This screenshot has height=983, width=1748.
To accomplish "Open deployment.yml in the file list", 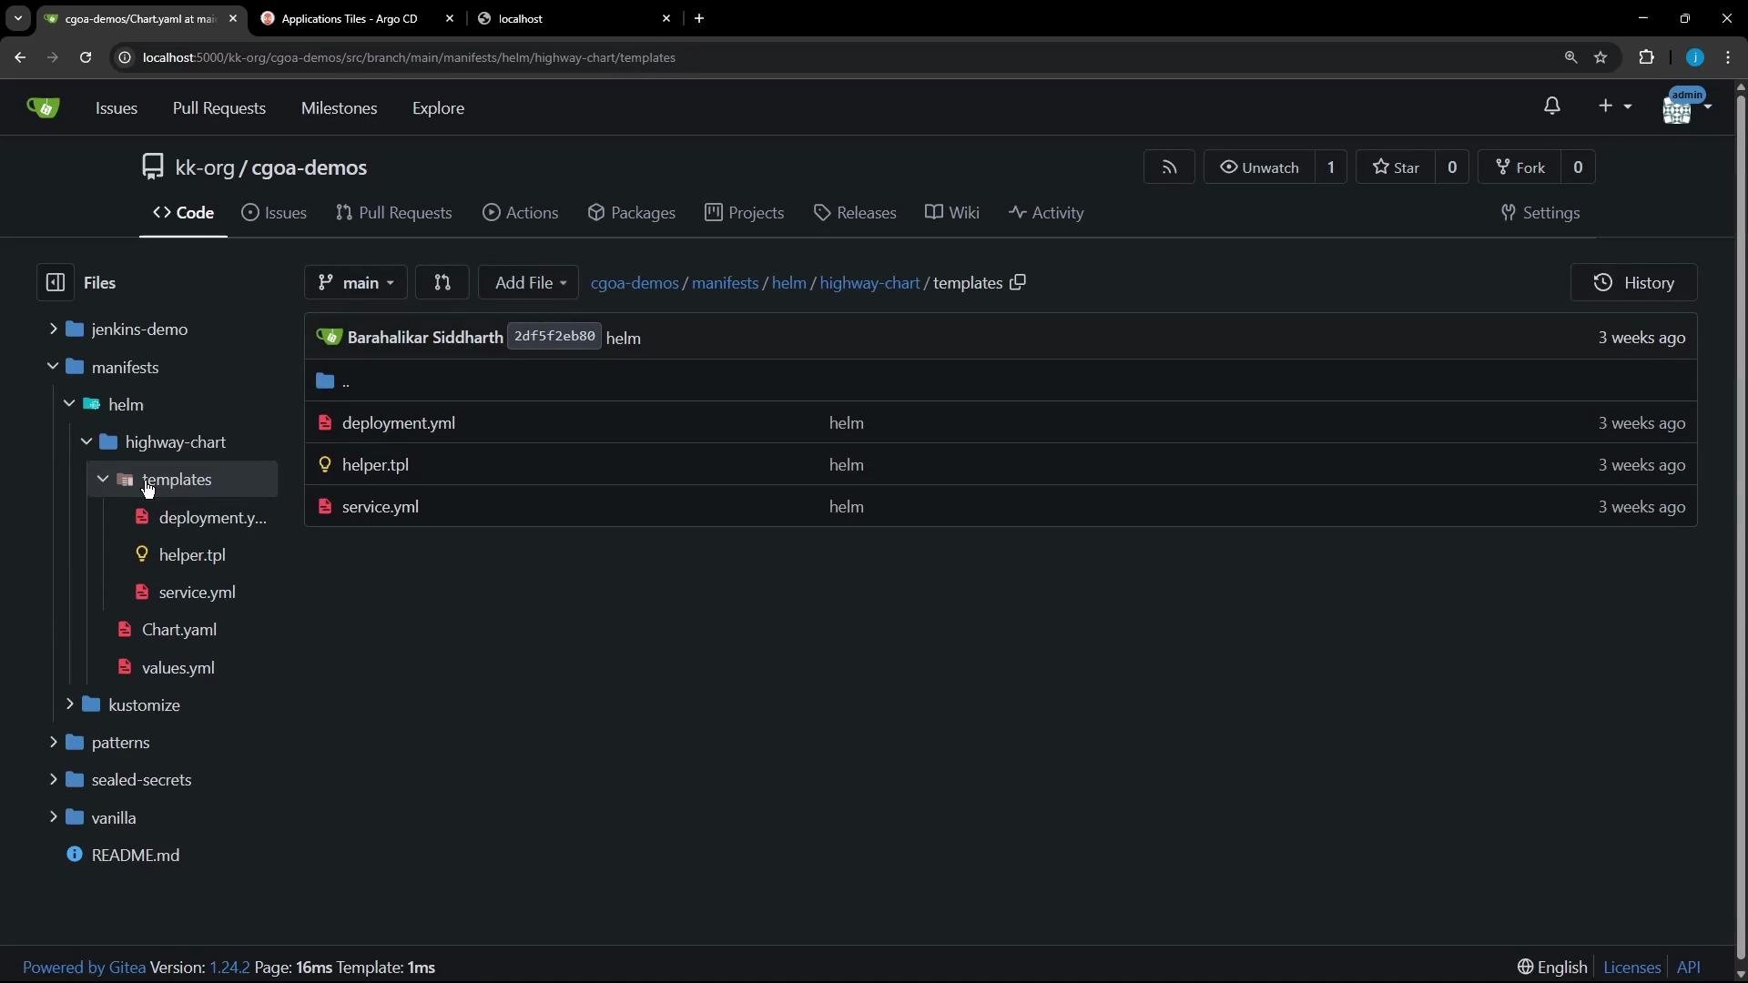I will pyautogui.click(x=399, y=423).
